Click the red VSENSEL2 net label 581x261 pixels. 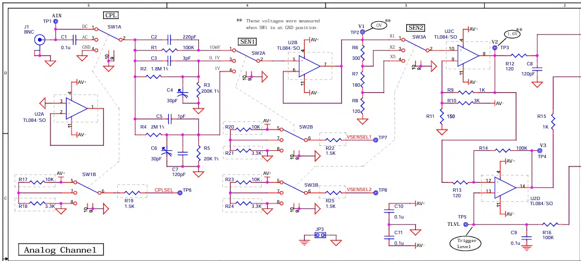(x=359, y=189)
